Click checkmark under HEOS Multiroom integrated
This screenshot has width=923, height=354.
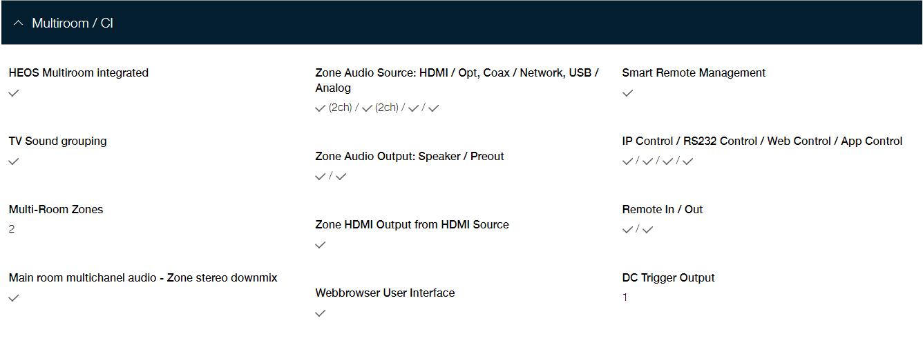click(x=14, y=93)
